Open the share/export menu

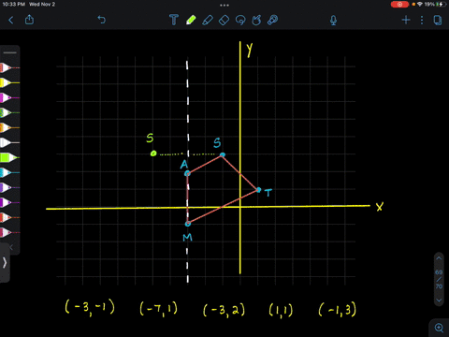pos(29,20)
